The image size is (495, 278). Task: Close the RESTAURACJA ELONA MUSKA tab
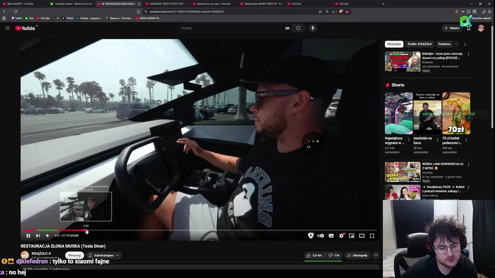click(x=139, y=4)
